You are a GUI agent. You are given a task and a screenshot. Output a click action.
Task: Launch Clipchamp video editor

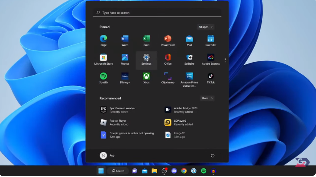pyautogui.click(x=168, y=78)
